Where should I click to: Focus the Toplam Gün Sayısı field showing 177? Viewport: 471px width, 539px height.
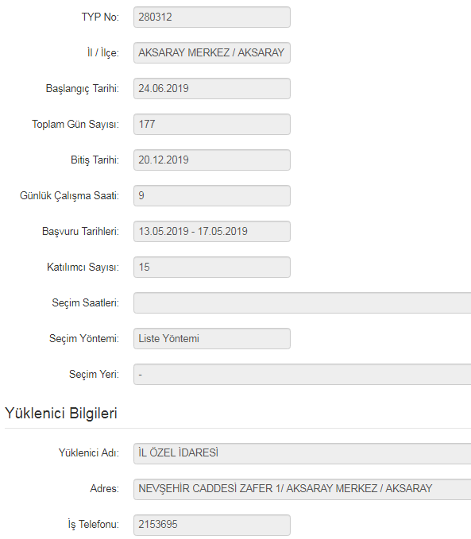pos(212,125)
